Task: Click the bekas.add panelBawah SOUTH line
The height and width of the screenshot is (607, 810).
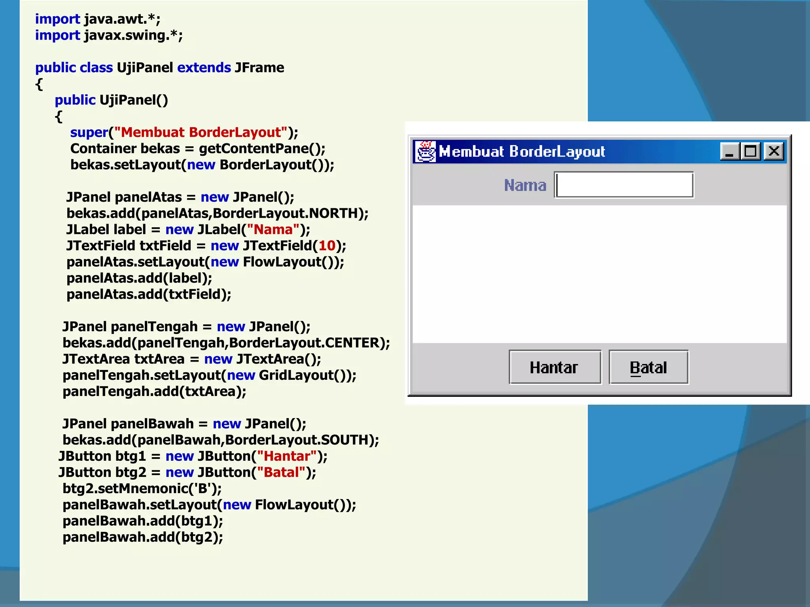Action: point(221,440)
